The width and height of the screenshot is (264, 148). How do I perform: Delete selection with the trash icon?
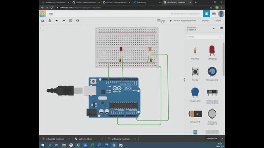click(49, 21)
